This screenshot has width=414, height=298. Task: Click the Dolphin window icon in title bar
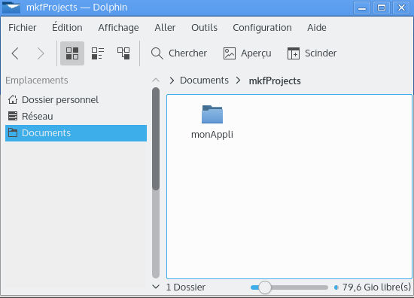[11, 8]
